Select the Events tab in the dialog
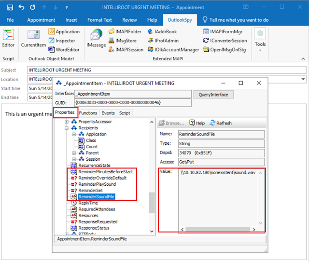 click(x=108, y=113)
